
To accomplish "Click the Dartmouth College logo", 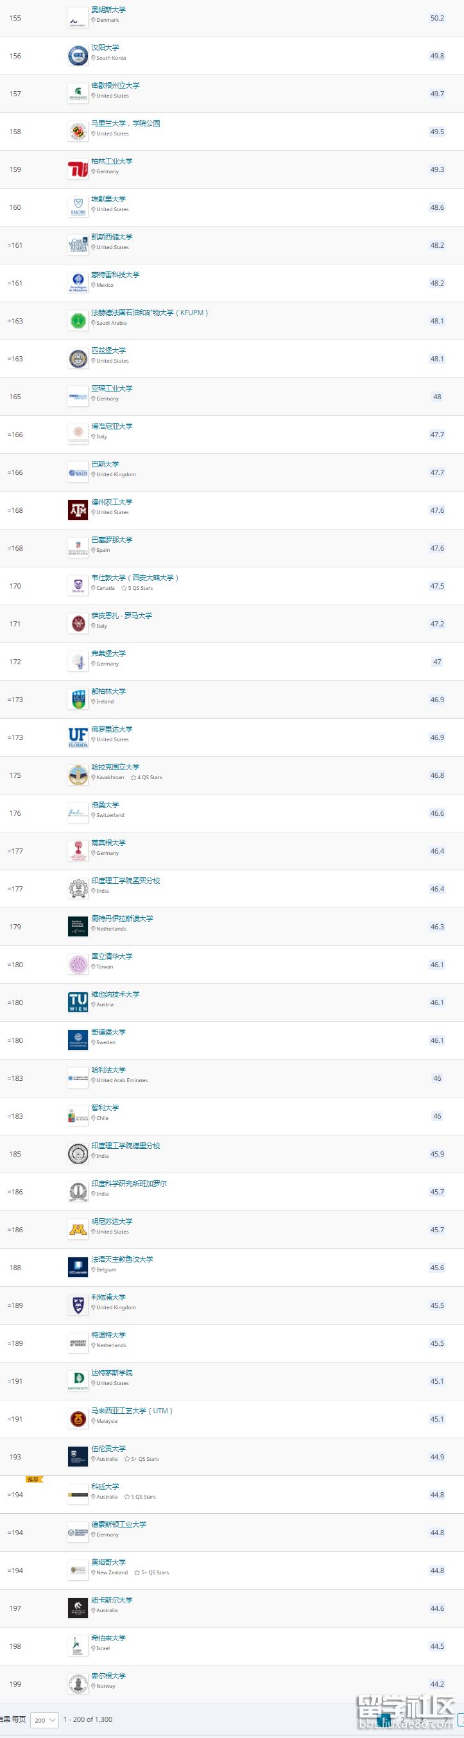I will tap(78, 1381).
